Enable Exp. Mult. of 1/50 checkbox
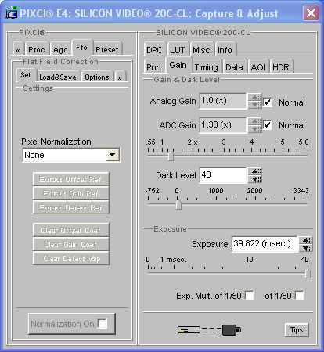Viewport: 324px width, 352px height. click(250, 296)
